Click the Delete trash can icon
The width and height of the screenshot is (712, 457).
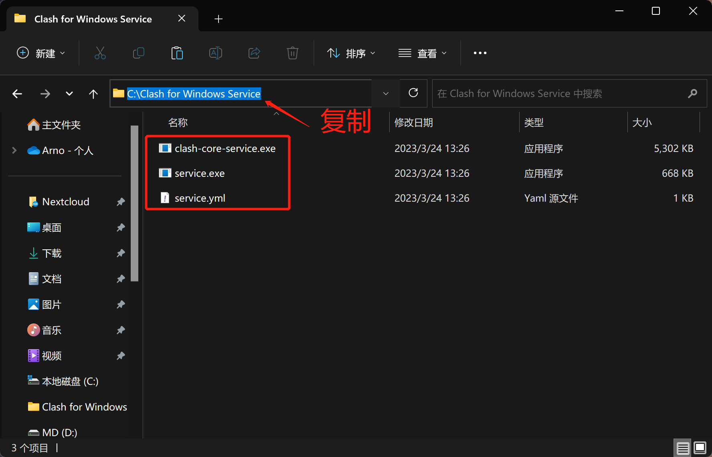pos(293,53)
